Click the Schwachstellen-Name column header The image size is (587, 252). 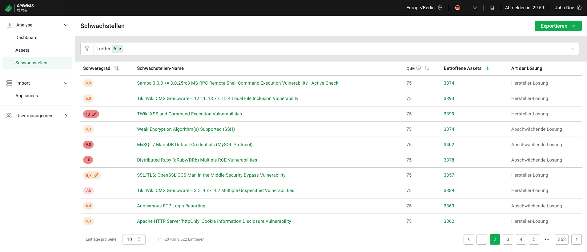160,68
